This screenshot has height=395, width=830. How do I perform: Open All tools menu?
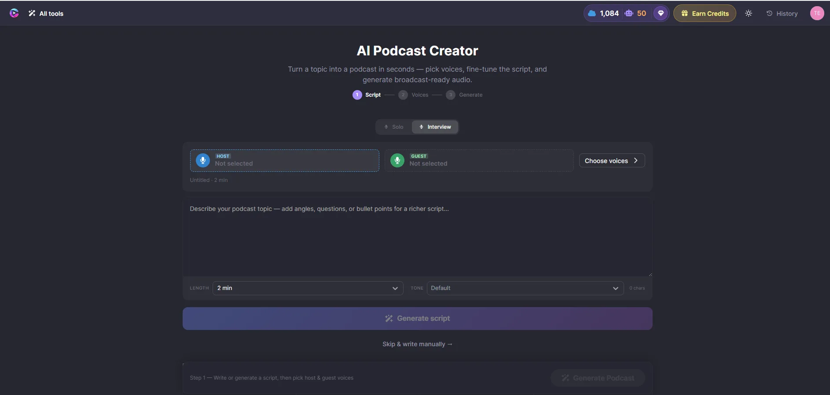pos(46,14)
